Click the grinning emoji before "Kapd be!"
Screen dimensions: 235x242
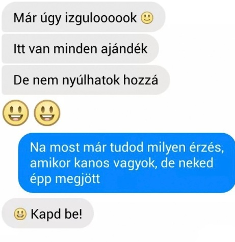[x=20, y=214]
